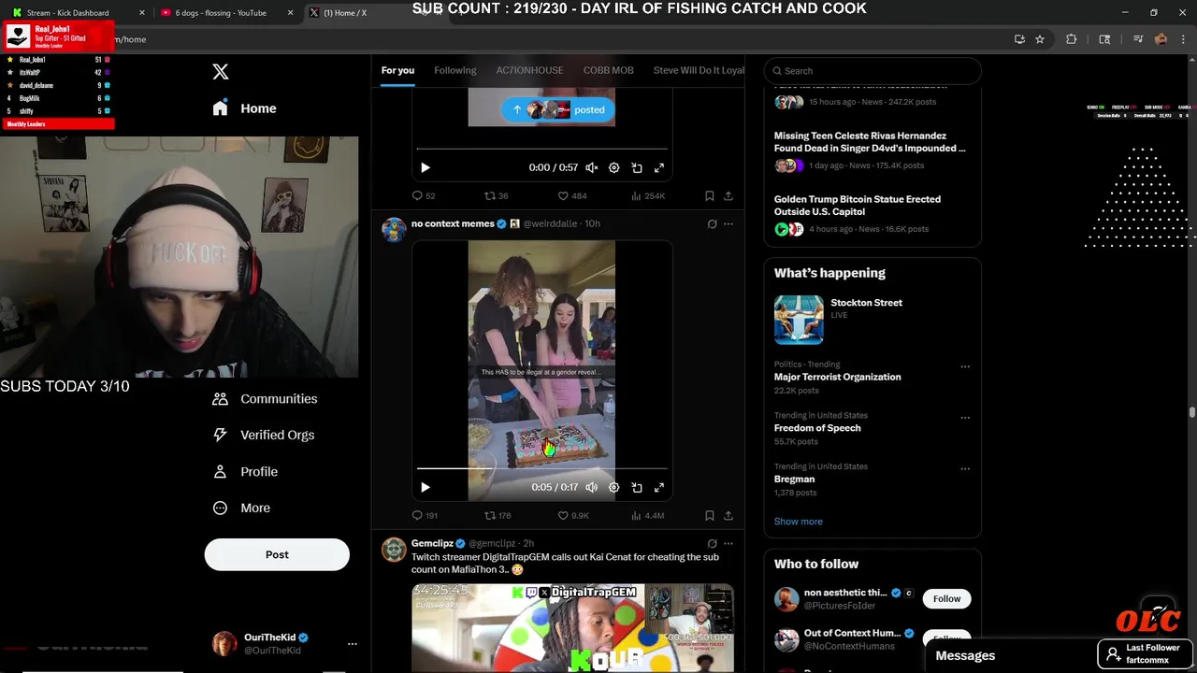Open no context memes account name
1197x673 pixels.
tap(453, 224)
